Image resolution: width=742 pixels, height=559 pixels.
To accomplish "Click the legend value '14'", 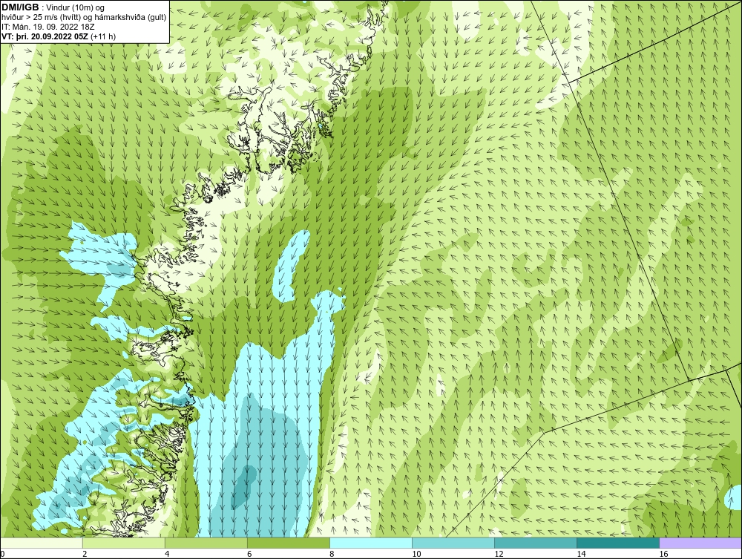I will click(581, 554).
